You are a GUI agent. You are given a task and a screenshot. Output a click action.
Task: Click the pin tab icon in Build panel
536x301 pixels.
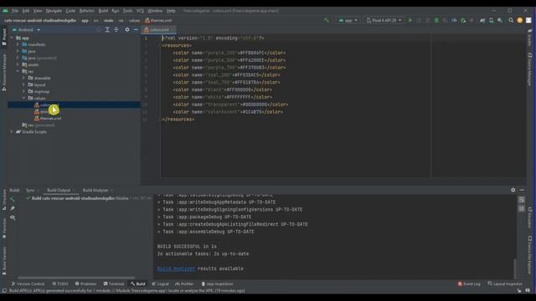click(13, 208)
